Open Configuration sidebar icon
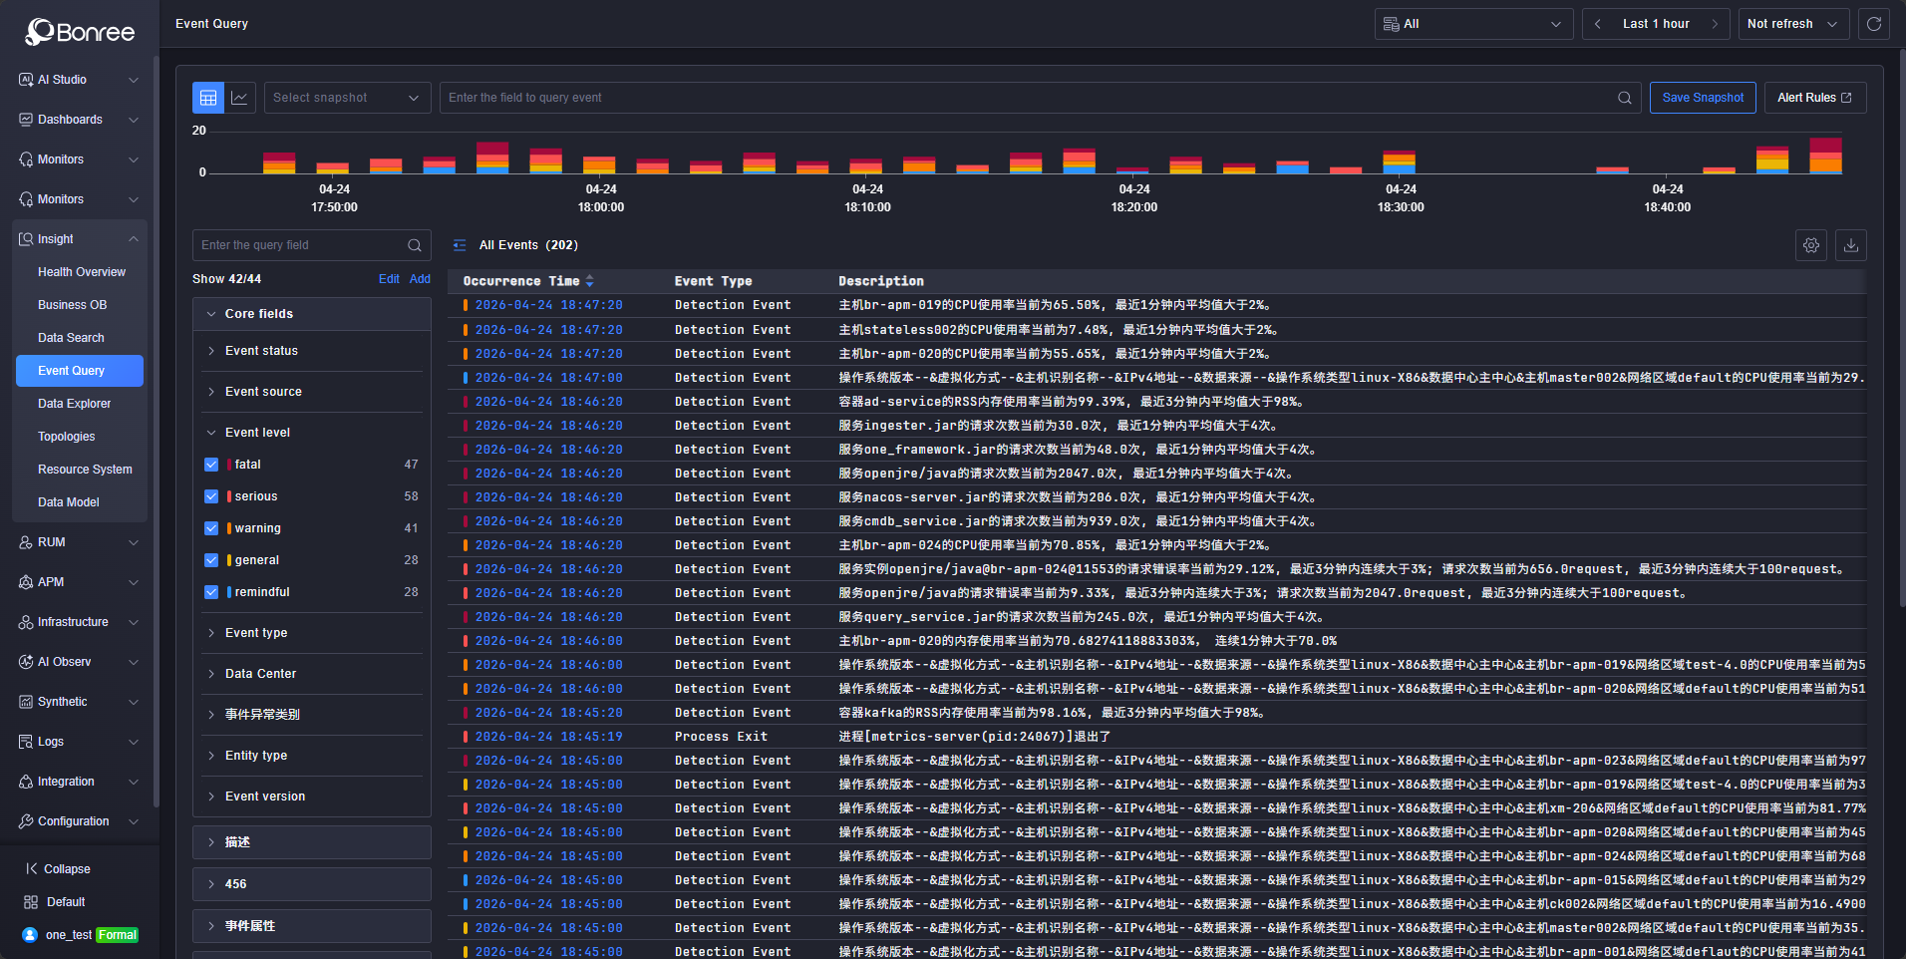The width and height of the screenshot is (1906, 959). tap(26, 821)
